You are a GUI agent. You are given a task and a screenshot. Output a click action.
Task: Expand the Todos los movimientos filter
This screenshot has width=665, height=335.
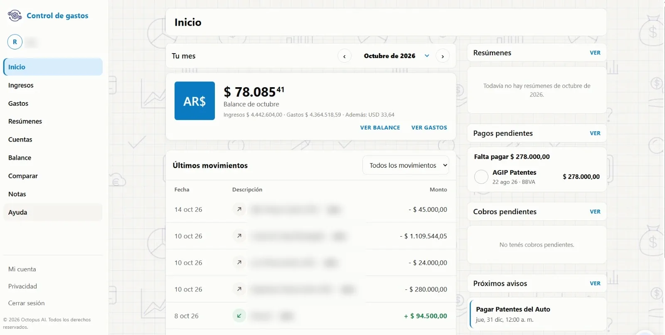click(x=406, y=165)
